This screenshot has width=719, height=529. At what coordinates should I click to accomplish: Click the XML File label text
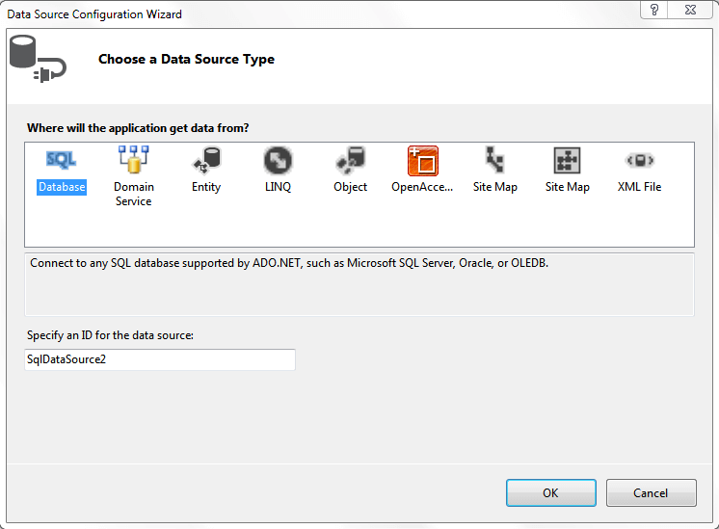point(639,187)
